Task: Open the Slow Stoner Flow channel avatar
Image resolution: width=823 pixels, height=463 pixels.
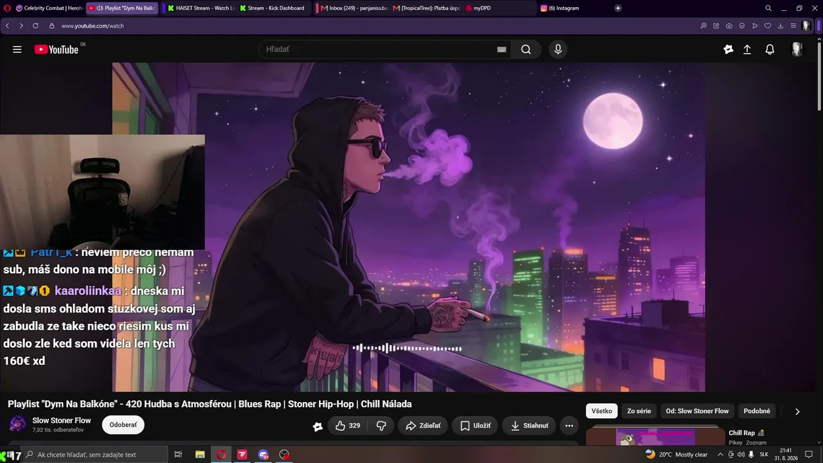Action: [18, 424]
